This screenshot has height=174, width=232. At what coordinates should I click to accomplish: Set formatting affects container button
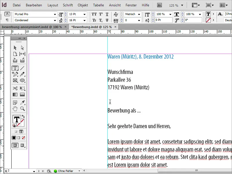(x=16, y=131)
